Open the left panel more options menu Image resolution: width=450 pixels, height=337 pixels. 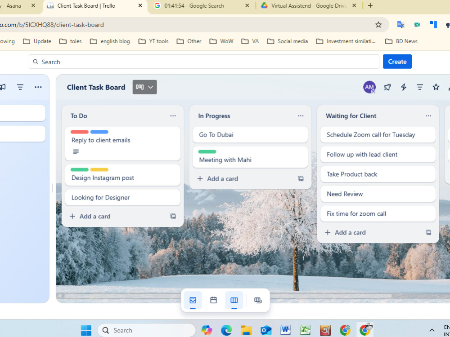(38, 87)
